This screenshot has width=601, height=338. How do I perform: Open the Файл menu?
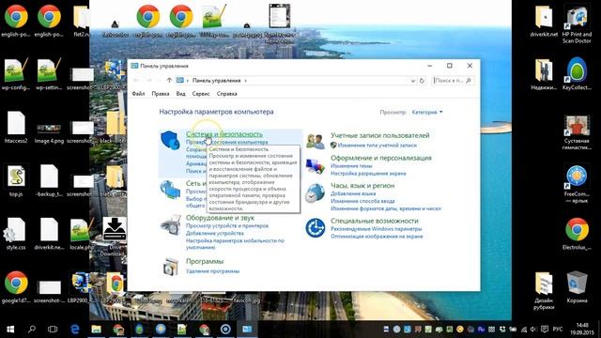click(138, 94)
